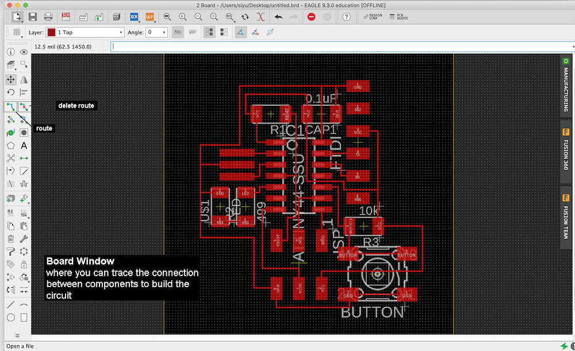Click the red layer color swatch
Image resolution: width=575 pixels, height=351 pixels.
pyautogui.click(x=51, y=32)
